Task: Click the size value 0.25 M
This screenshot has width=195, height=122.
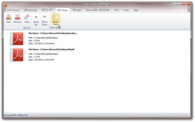Action: click(37, 41)
